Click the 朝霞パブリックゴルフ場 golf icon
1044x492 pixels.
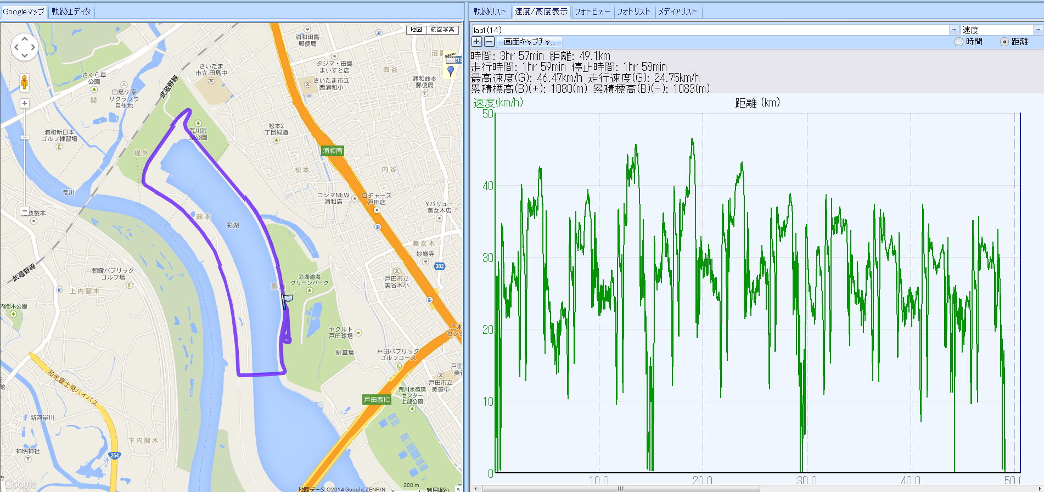tap(130, 285)
